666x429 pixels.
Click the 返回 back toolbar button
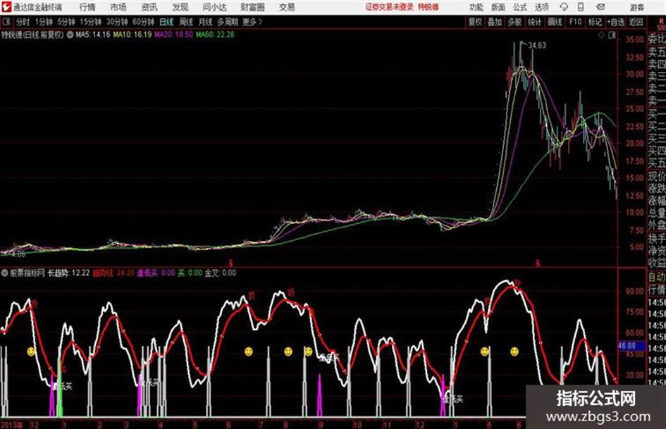(636, 22)
